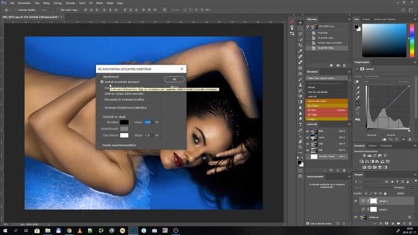Open the History panel flyout menu

(x=349, y=19)
